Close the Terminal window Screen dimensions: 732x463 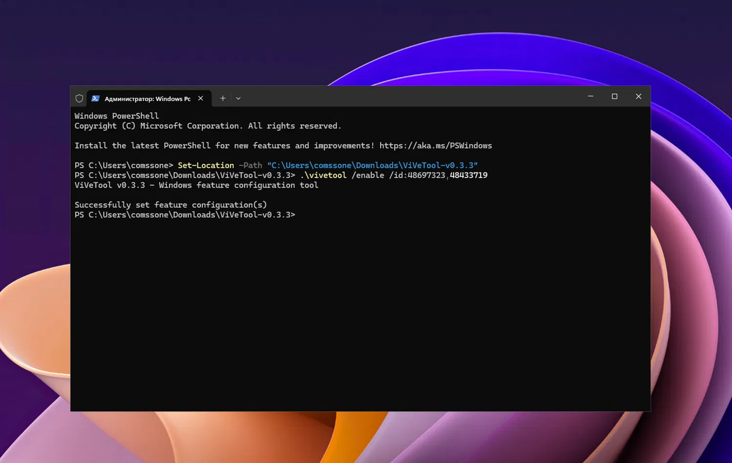pos(638,96)
